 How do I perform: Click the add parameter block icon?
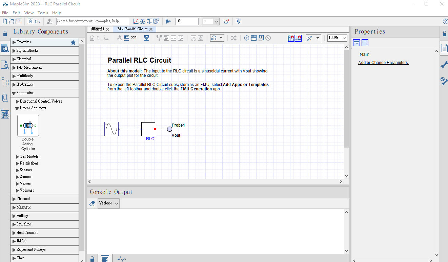pos(254,38)
